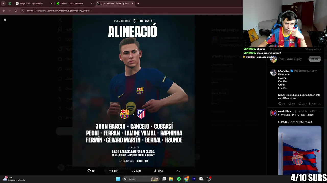This screenshot has height=183, width=327.
Task: Go forward in browser history
Action: click(x=10, y=11)
